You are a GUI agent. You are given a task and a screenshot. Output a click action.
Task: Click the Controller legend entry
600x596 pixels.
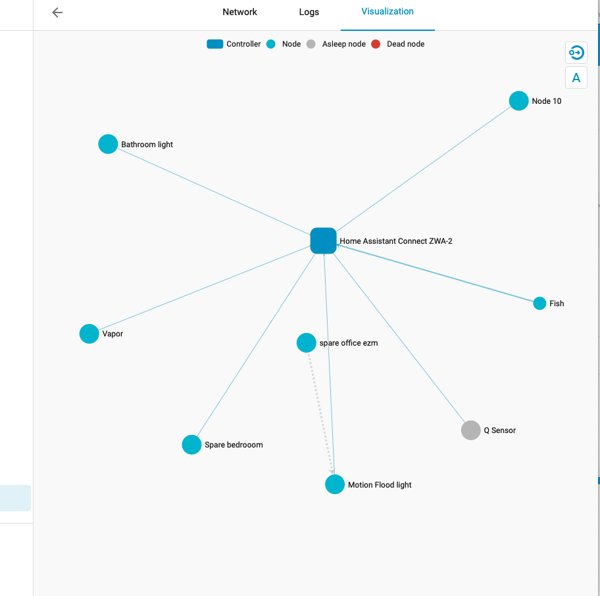(214, 43)
